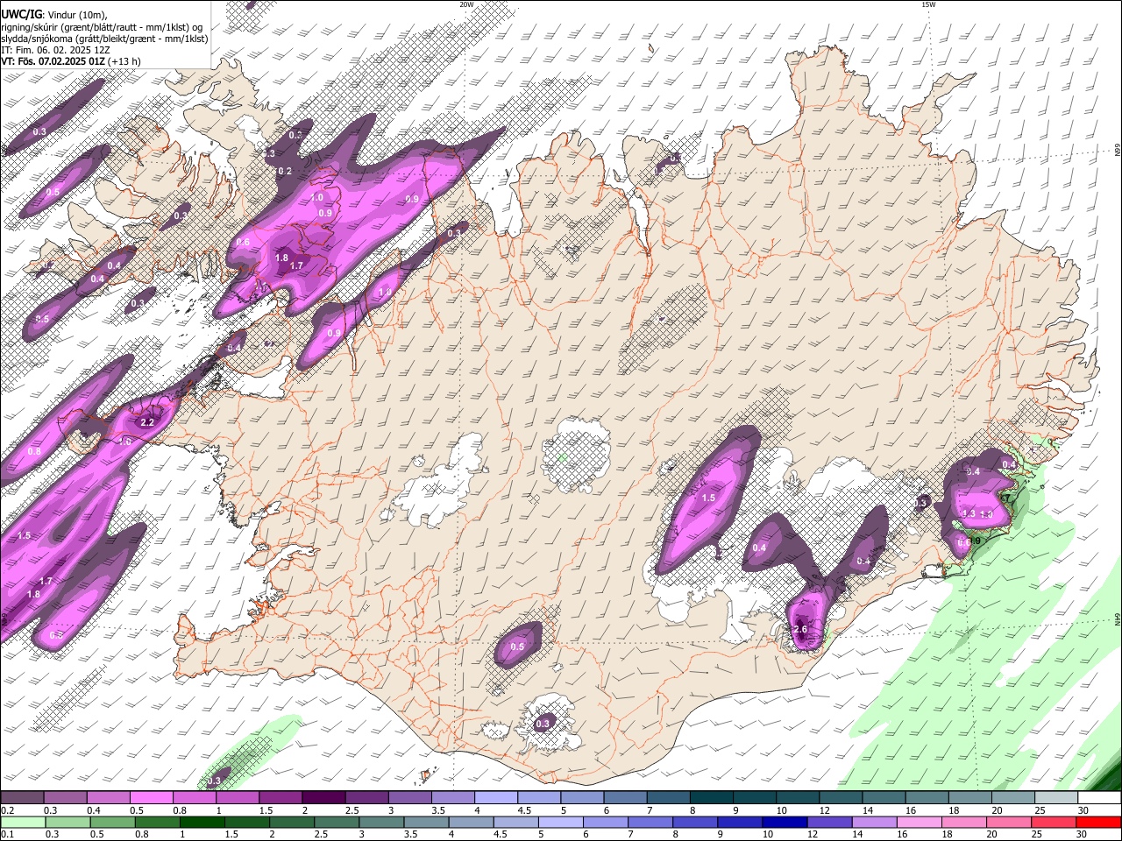This screenshot has width=1122, height=841.
Task: Pick the magenta 1 swatch in the top legend row
Action: (237, 798)
